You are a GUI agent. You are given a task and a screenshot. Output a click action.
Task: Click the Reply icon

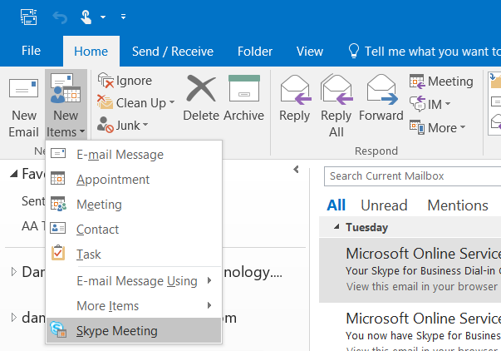pyautogui.click(x=294, y=100)
